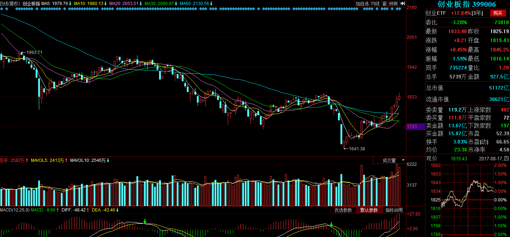The image size is (510, 237).
Task: Click the 卖金额 value 13.07亿
Action: point(458,126)
